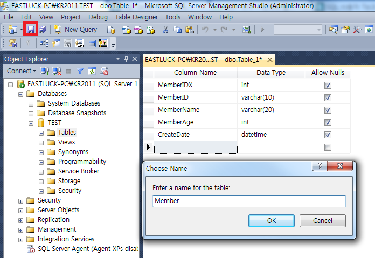Viewport: 375px width, 258px height.
Task: Click the New Query button
Action: click(75, 30)
